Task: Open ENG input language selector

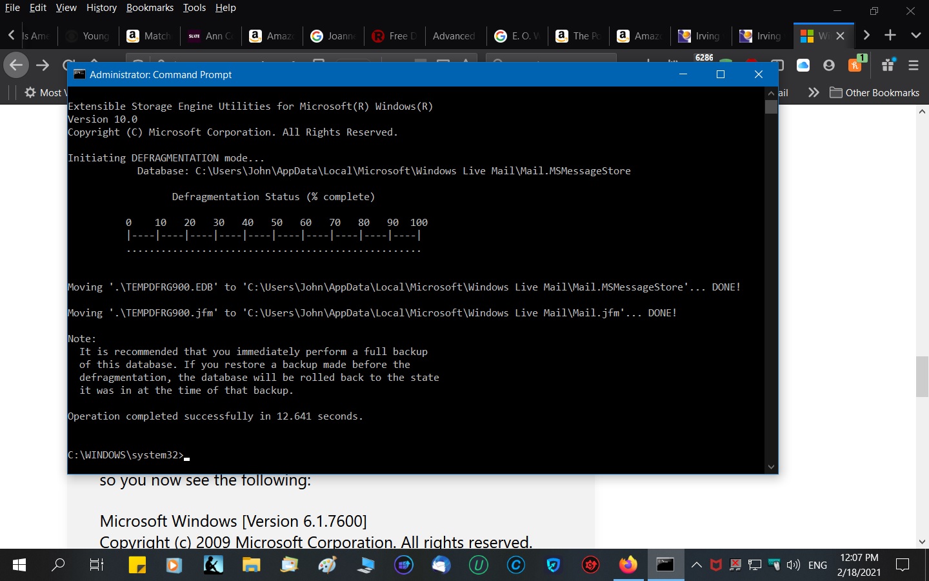Action: click(x=817, y=566)
